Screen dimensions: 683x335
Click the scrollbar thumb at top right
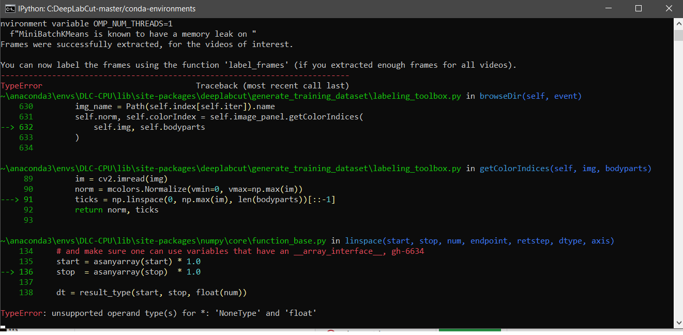(x=678, y=36)
